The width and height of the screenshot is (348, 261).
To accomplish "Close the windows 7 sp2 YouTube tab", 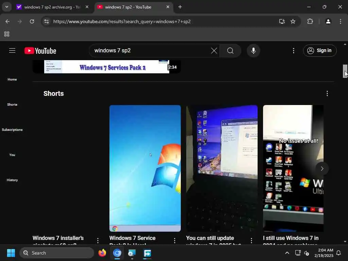I will 168,7.
